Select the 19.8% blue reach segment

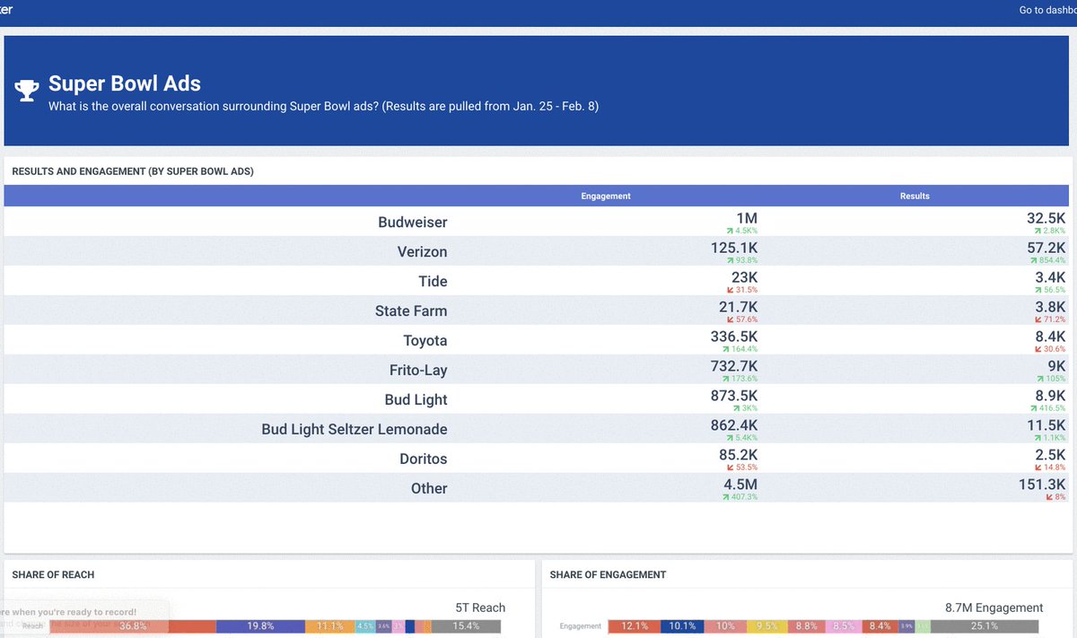coord(261,626)
